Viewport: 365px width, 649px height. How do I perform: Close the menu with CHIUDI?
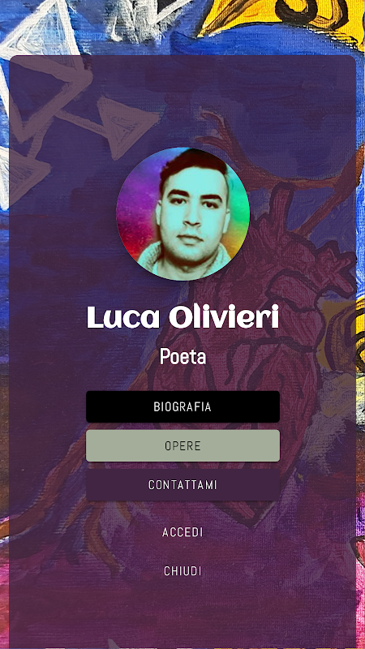pyautogui.click(x=183, y=571)
